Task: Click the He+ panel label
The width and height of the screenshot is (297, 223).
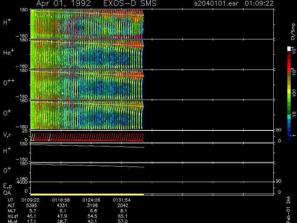Action: coord(9,52)
